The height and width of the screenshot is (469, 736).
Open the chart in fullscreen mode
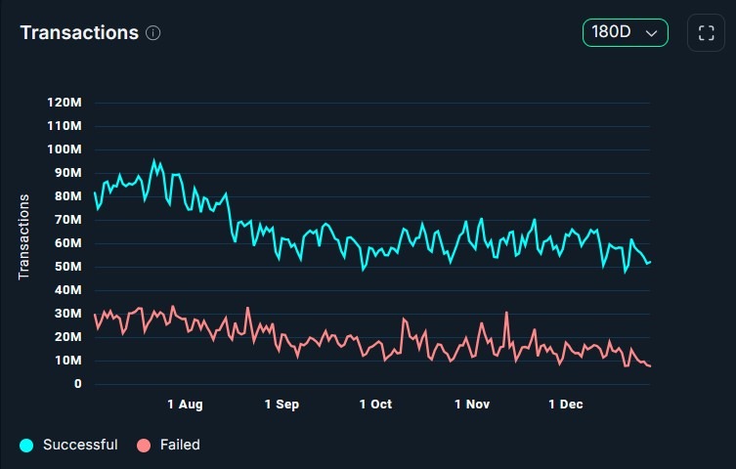(706, 32)
